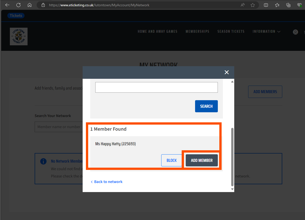Select the Tickets pill tab
305x220 pixels.
(x=16, y=16)
